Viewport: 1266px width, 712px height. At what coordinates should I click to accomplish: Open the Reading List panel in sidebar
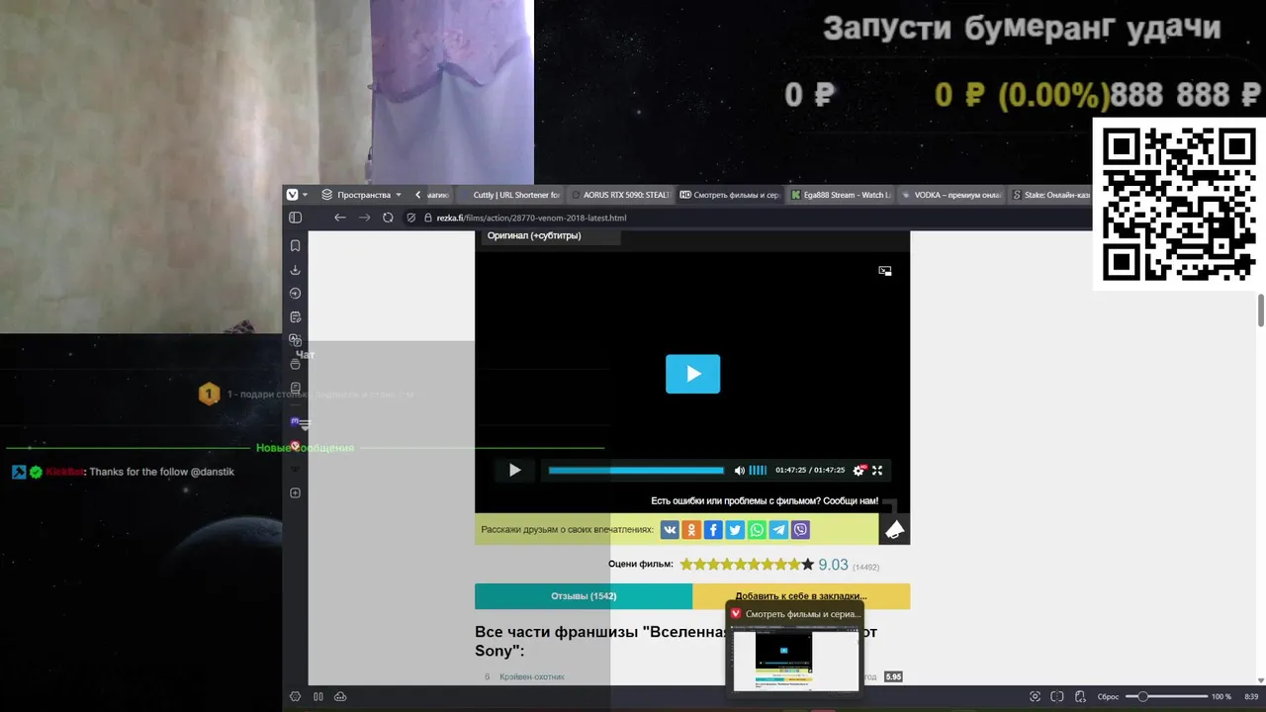[x=295, y=388]
